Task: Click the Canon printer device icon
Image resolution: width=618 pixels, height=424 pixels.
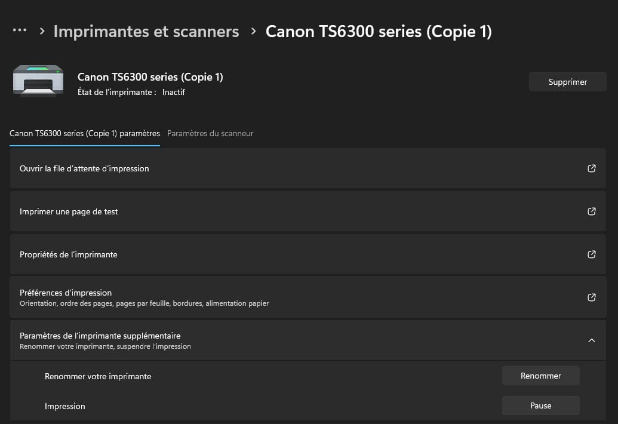Action: click(38, 81)
